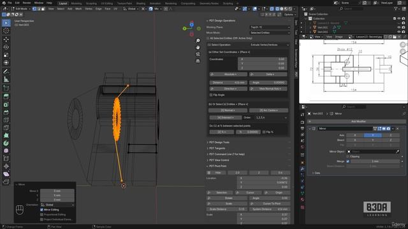Toggle the Mirror modifier Clipping checkbox
Screen dimensions: 408x229
(x=348, y=156)
